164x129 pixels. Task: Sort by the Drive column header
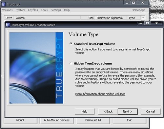pos(9,18)
